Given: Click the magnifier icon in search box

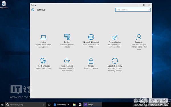Looking at the screenshot, I should pos(149,10).
